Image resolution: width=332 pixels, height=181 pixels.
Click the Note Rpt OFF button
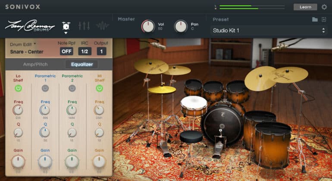66,51
